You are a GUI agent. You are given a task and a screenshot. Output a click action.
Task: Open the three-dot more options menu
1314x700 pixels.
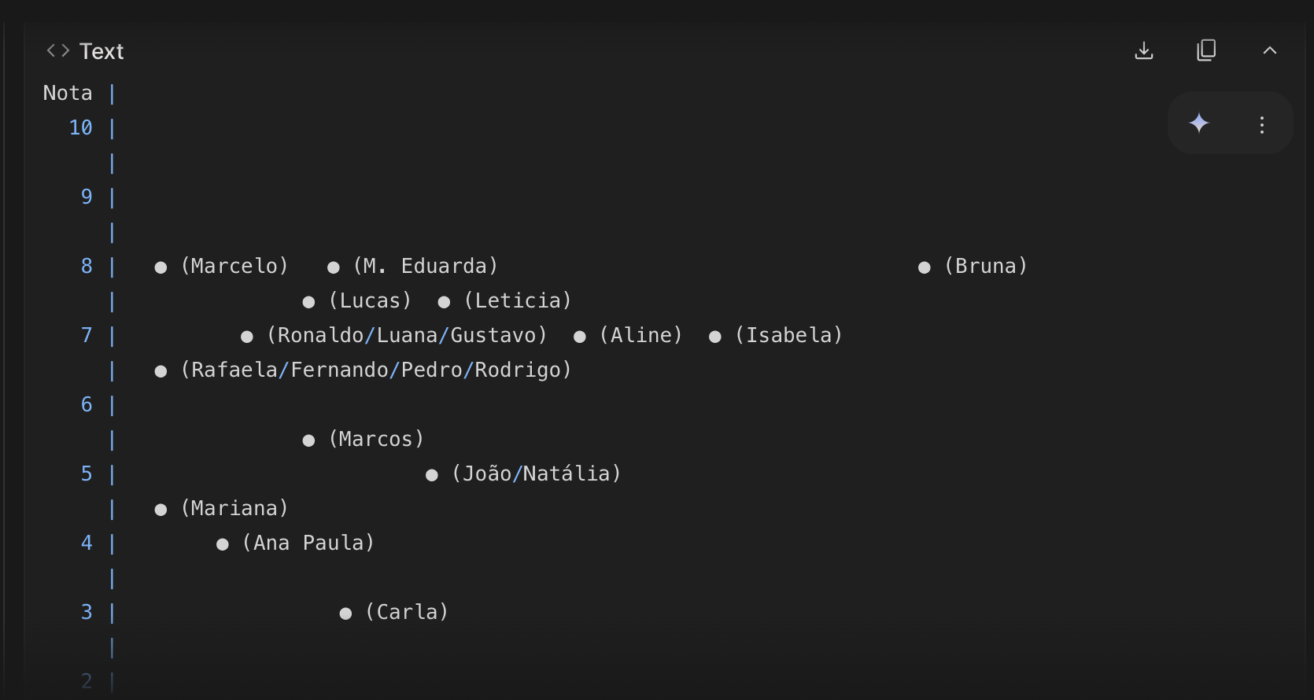[1262, 125]
